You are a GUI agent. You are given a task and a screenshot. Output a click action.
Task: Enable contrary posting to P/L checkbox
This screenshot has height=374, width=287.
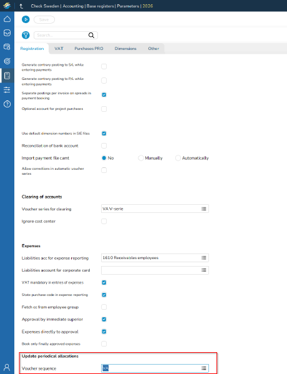(104, 81)
